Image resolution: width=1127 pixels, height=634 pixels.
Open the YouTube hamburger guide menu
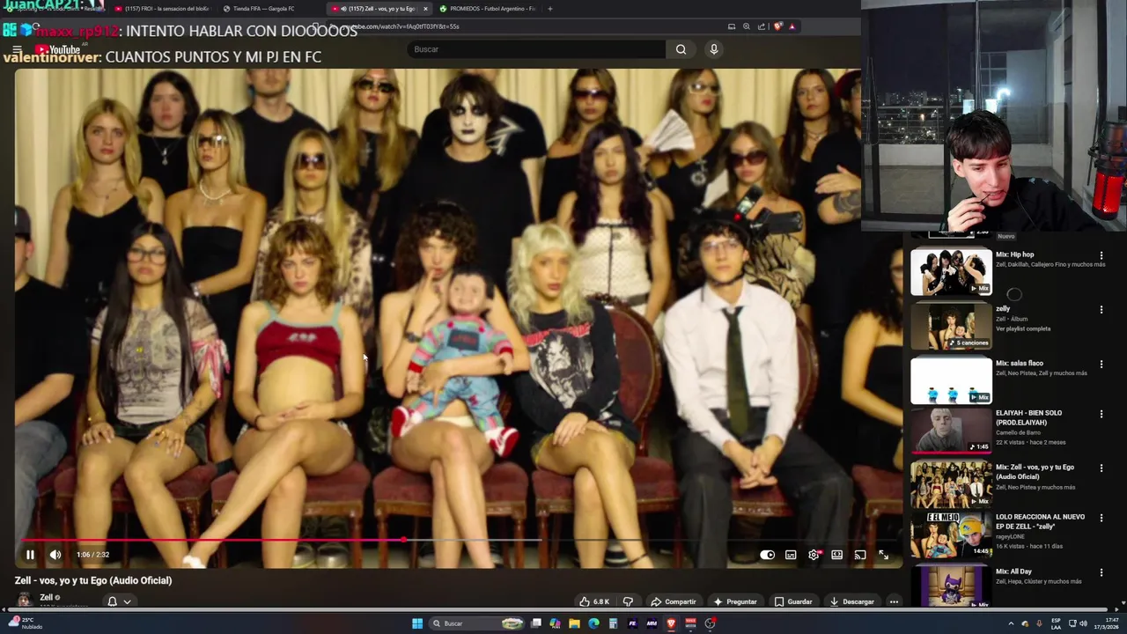[x=17, y=50]
